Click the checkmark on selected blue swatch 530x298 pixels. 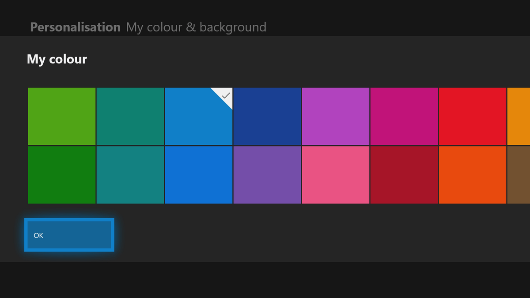pyautogui.click(x=226, y=95)
